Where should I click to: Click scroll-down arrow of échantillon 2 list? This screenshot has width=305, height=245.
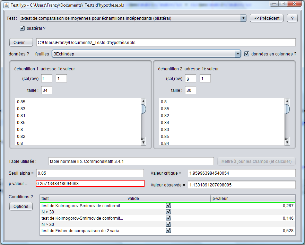tap(287, 142)
